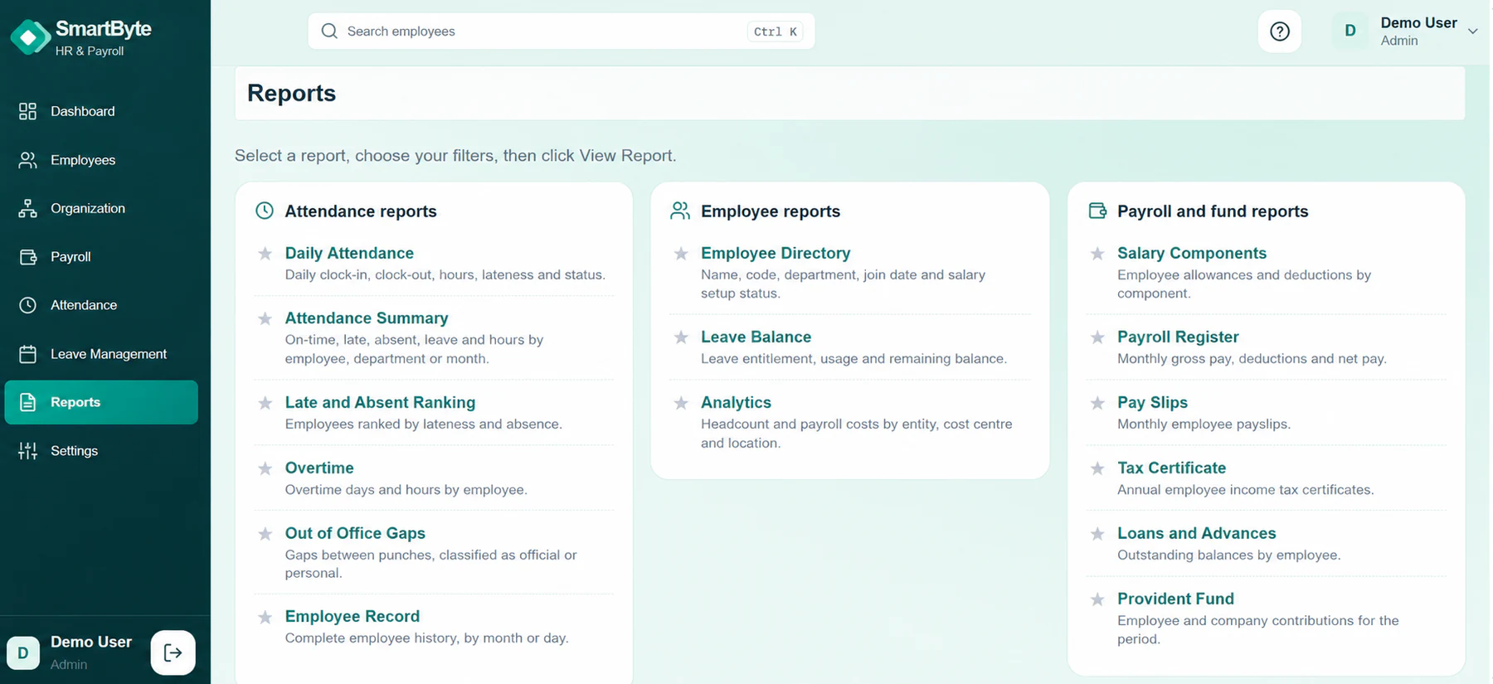
Task: Open Attendance in the sidebar
Action: point(101,305)
